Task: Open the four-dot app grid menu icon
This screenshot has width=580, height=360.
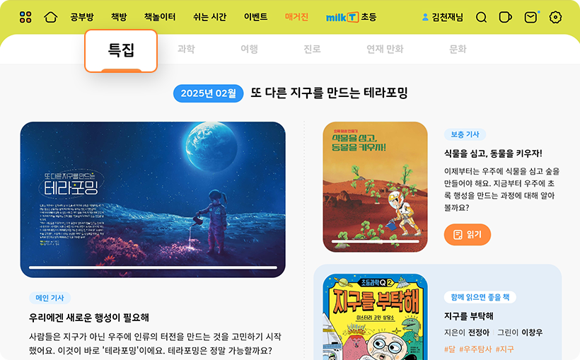Action: (x=25, y=17)
